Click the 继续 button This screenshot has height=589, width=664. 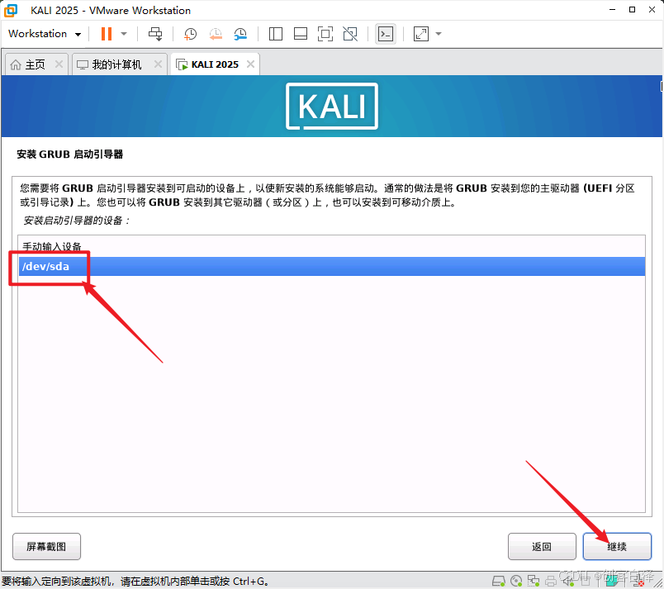pos(617,546)
